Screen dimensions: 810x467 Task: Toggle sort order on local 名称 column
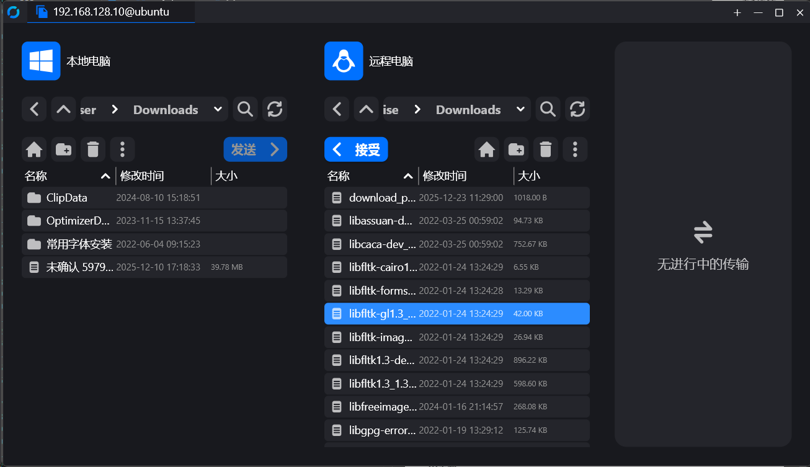point(105,176)
